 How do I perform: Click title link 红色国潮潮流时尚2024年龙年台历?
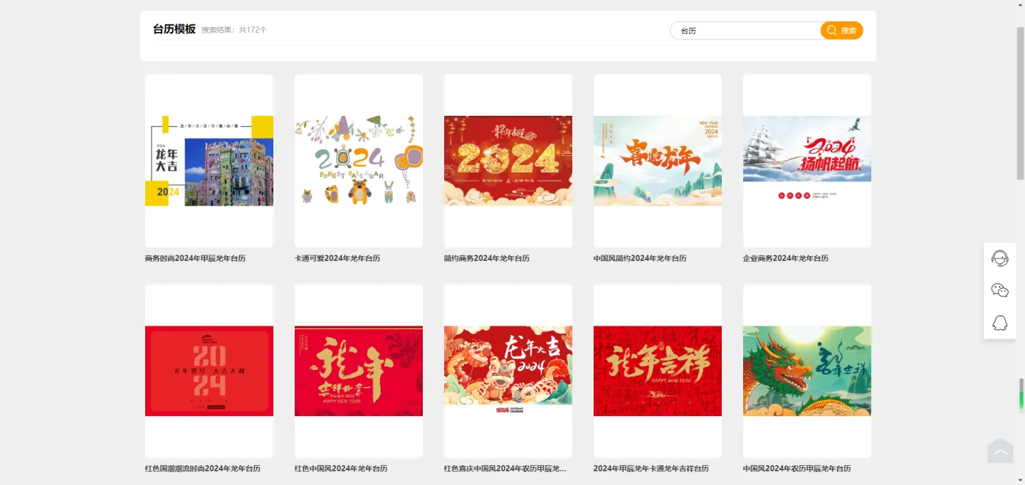click(203, 469)
